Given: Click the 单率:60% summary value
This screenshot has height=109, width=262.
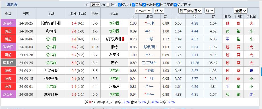Looking at the screenshot, I should [167, 102].
